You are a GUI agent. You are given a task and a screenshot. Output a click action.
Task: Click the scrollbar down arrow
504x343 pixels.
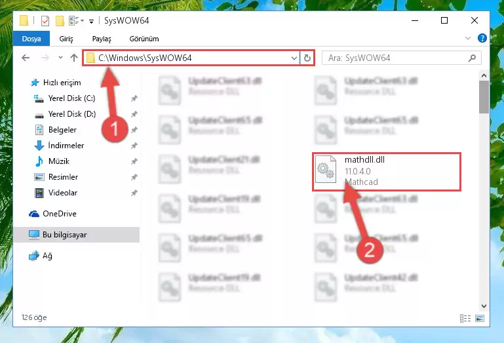tap(484, 306)
